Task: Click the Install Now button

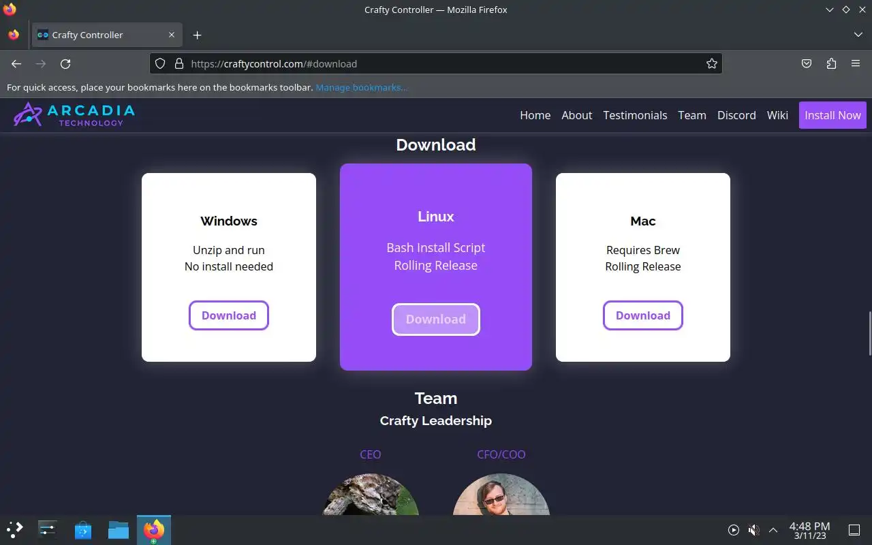Action: click(832, 115)
